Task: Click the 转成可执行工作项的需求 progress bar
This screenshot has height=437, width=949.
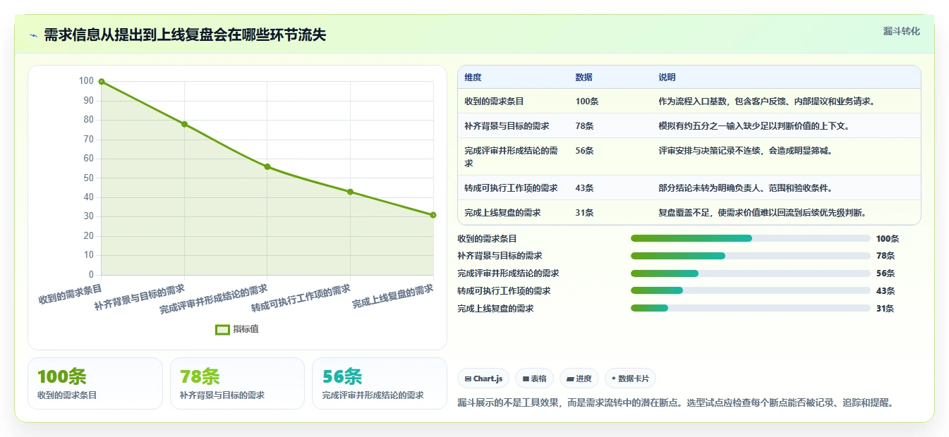Action: click(751, 290)
